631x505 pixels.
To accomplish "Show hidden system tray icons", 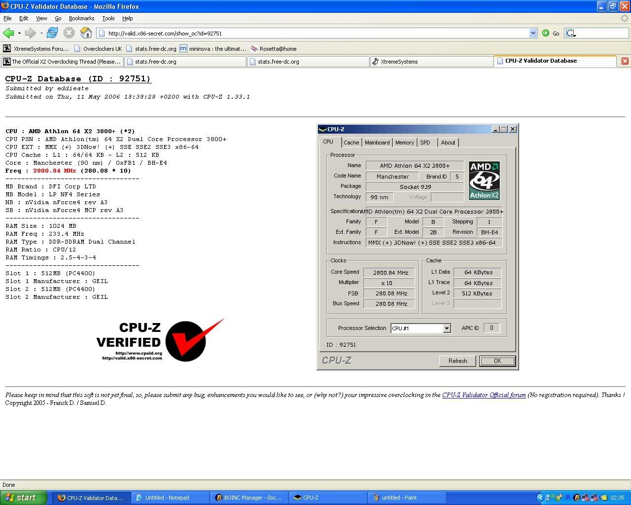I will [x=541, y=498].
